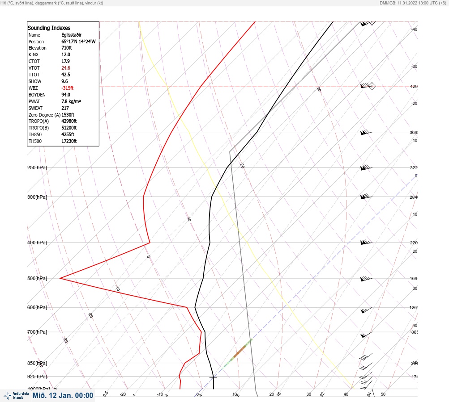Select the PWAT value 7.8 kg/m²
This screenshot has height=402, width=449.
71,101
